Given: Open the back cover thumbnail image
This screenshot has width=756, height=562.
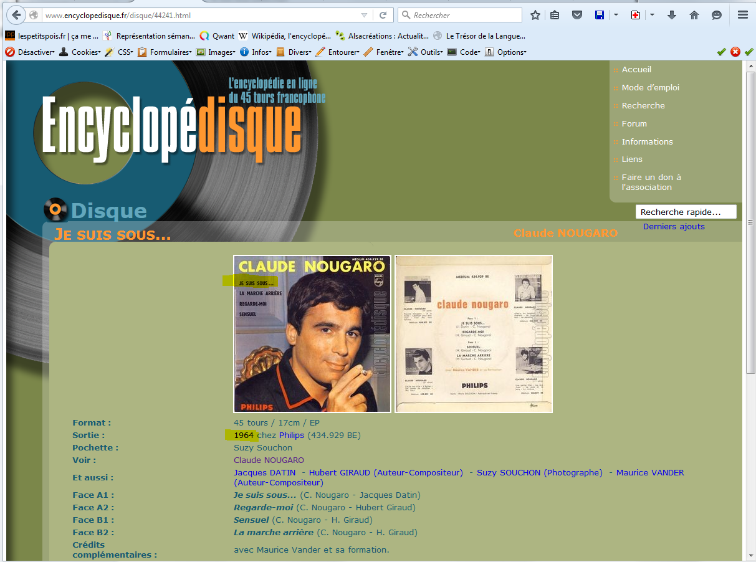Looking at the screenshot, I should click(474, 334).
